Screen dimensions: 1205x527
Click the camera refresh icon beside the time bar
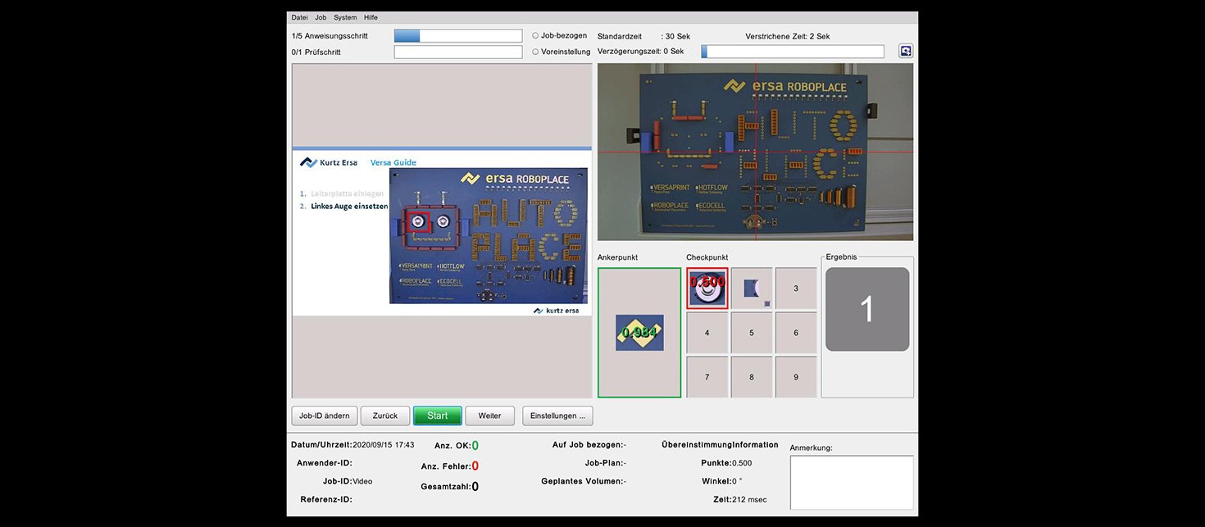905,51
